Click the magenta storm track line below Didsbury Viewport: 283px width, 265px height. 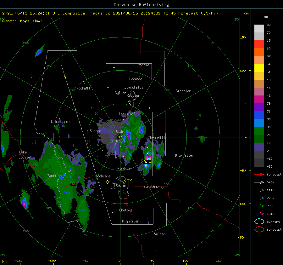115,150
